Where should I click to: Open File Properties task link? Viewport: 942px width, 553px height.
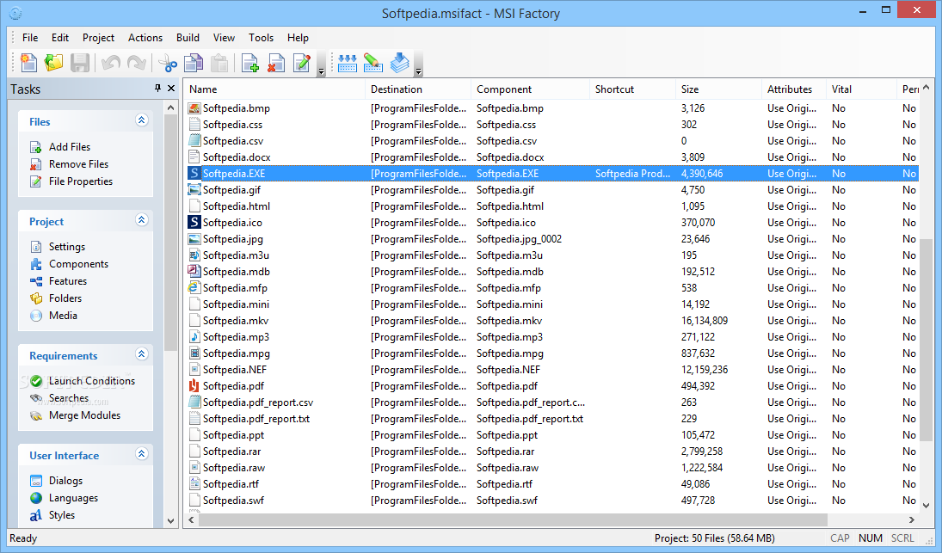tap(81, 181)
